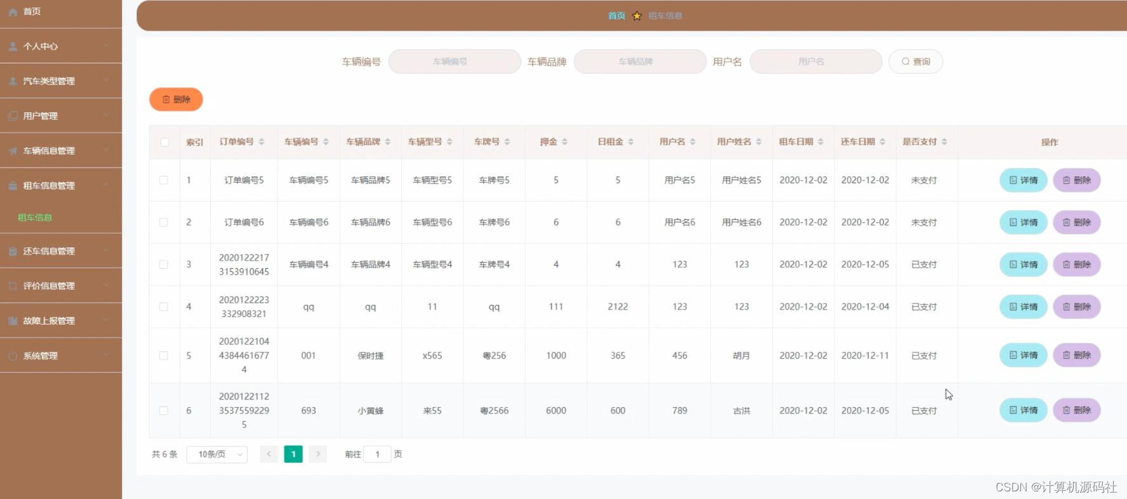Click the icon beside 还车信息管理

click(13, 251)
